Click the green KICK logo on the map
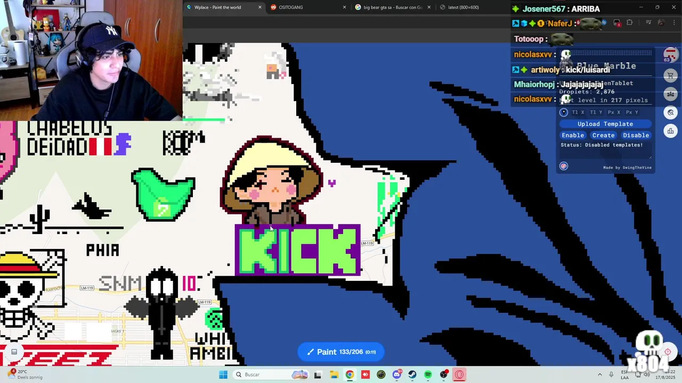 coord(297,250)
